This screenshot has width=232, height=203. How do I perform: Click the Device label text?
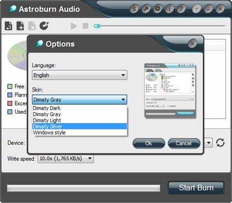[x=16, y=143]
